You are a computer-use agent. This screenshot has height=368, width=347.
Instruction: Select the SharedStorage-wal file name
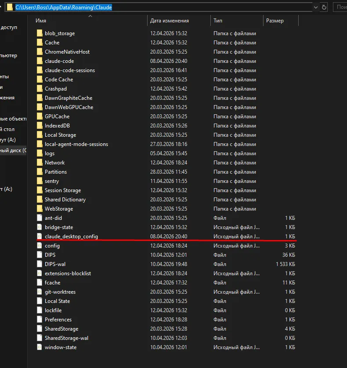point(67,338)
